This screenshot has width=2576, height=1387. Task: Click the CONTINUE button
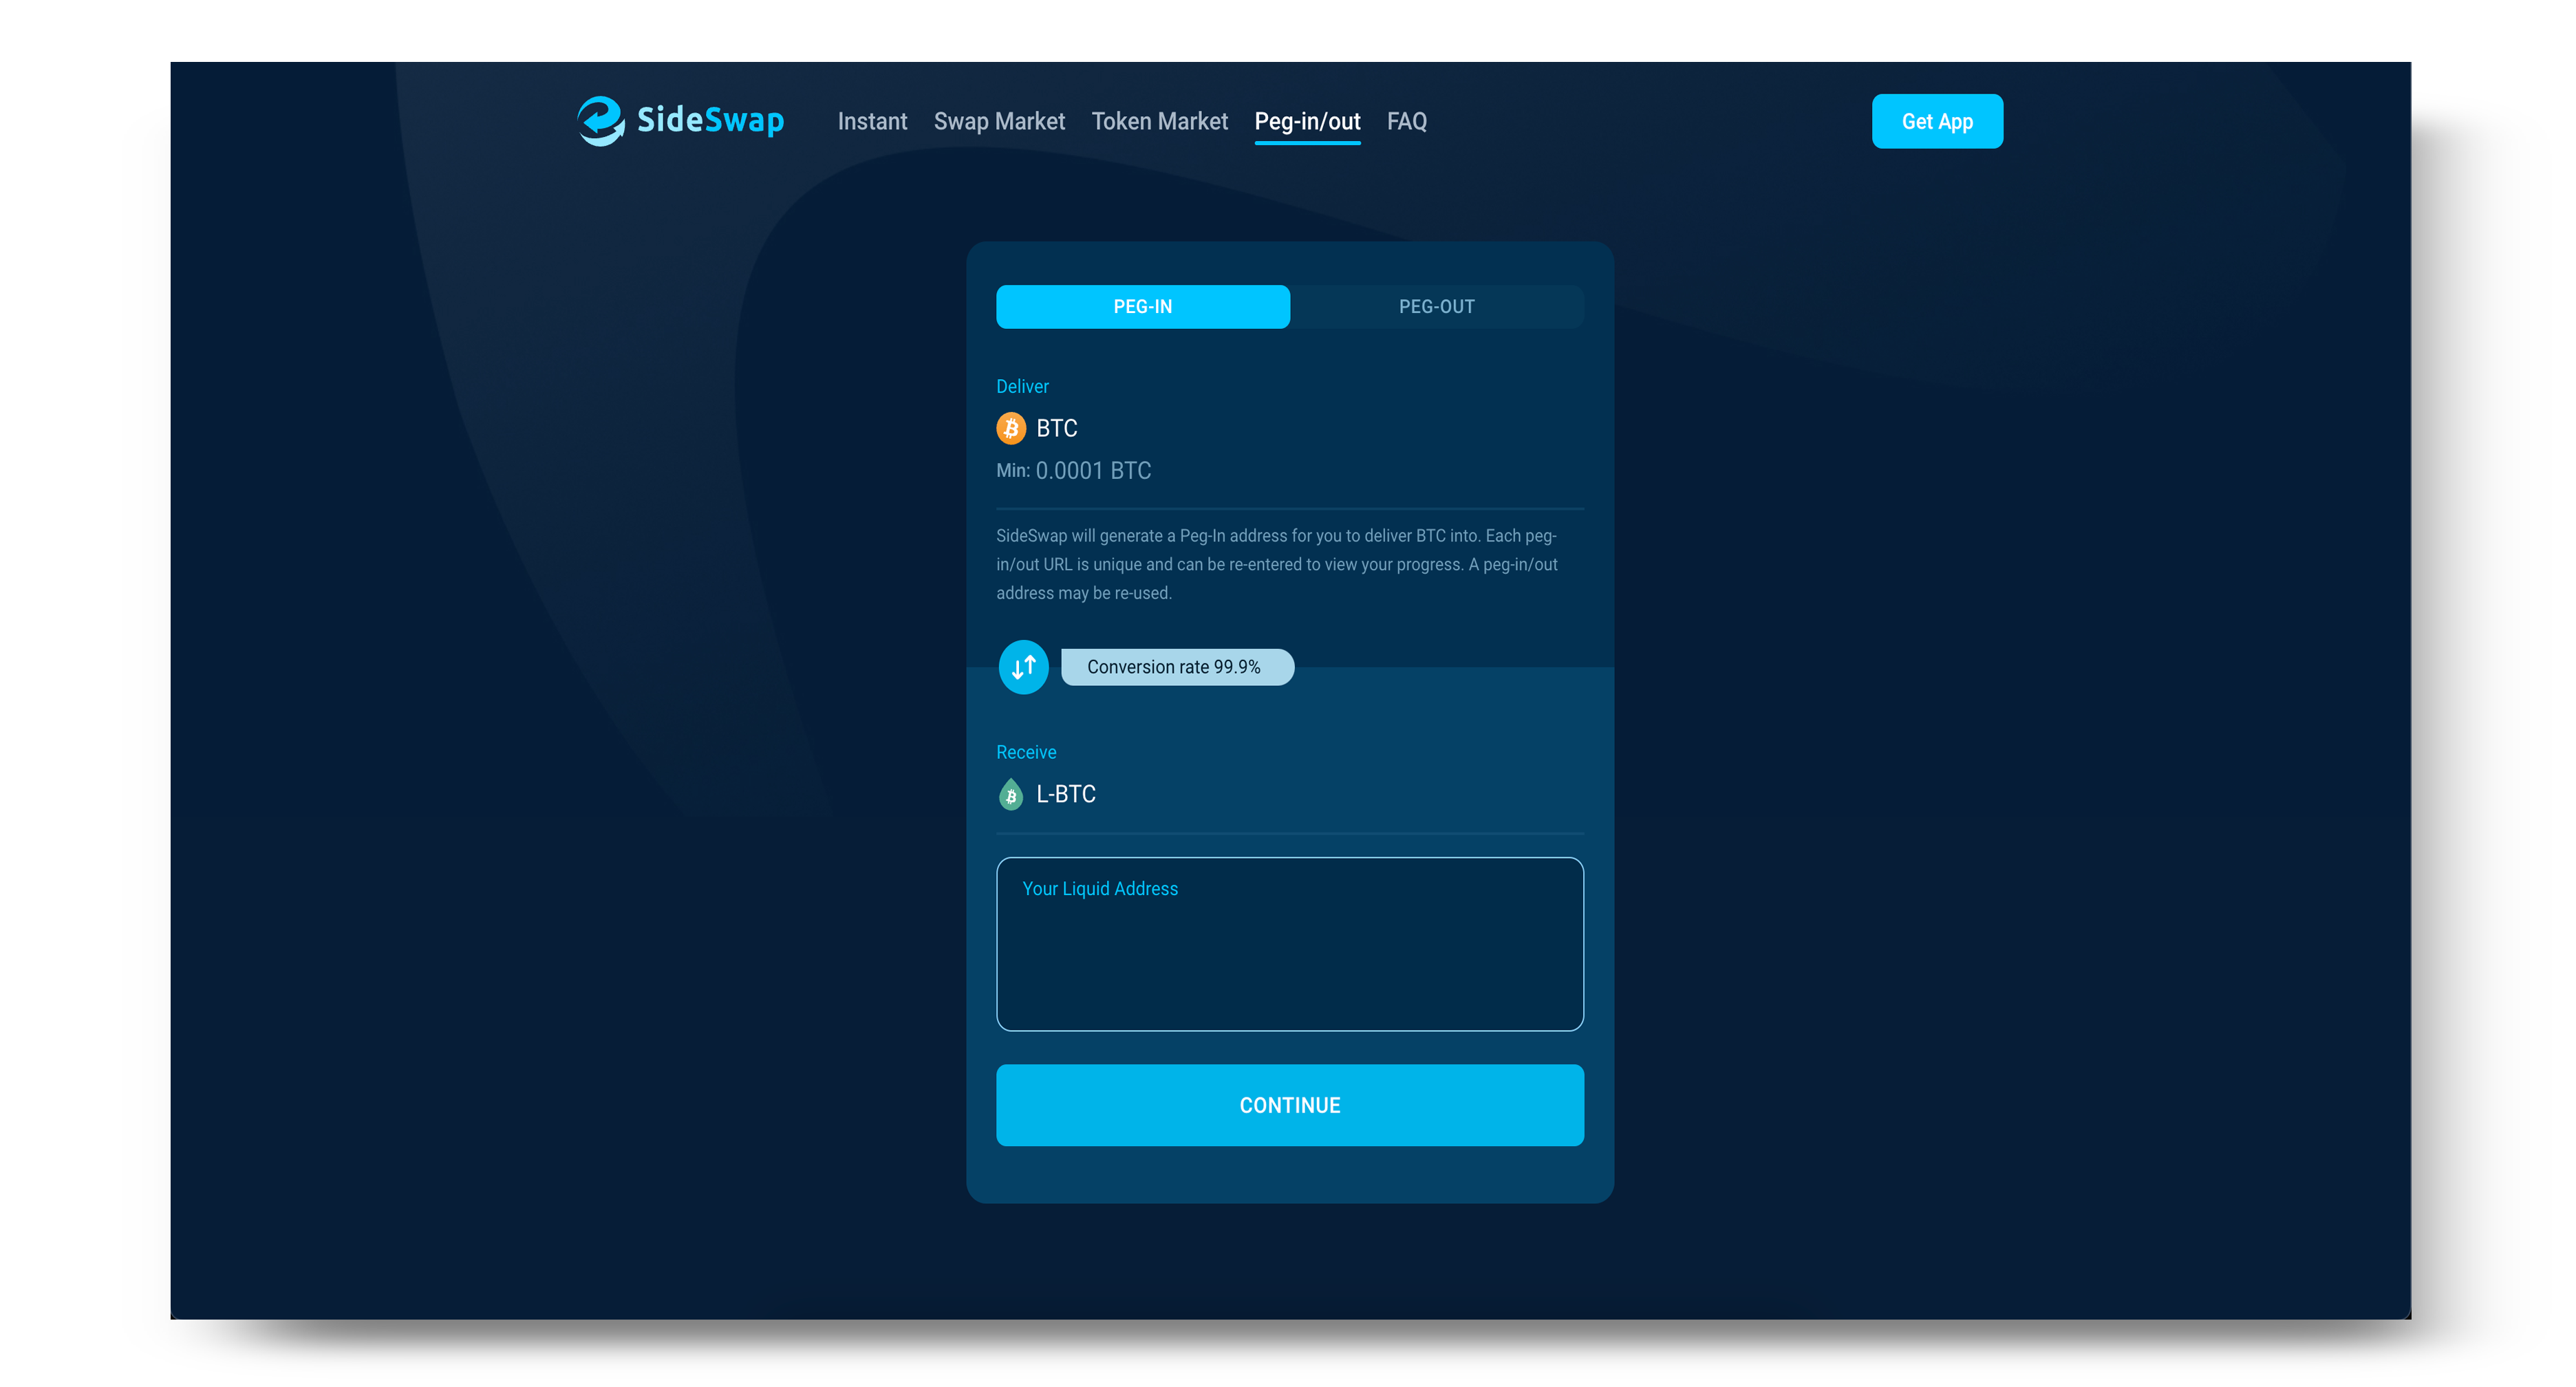click(x=1288, y=1104)
